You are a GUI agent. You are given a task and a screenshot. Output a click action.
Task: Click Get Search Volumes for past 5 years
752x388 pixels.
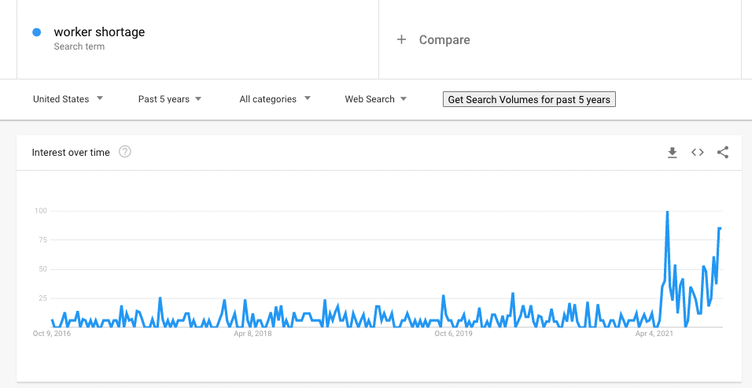(x=529, y=100)
